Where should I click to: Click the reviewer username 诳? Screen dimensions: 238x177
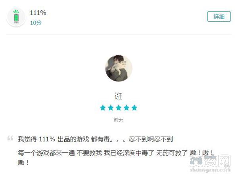point(118,96)
